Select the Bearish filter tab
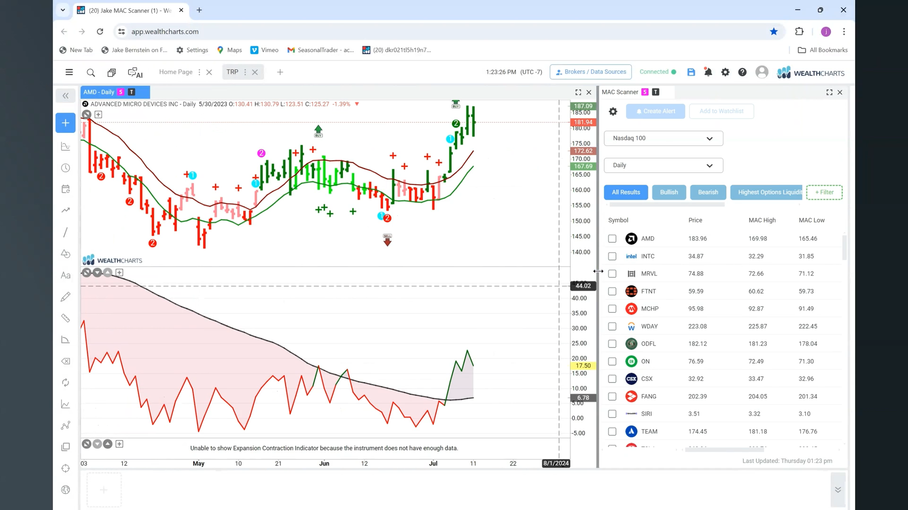Screen dimensions: 908x510 (708, 192)
